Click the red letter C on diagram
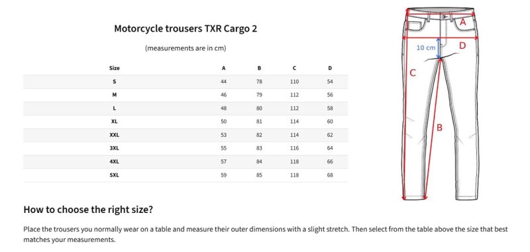Screen dimensions: 530x252 412,73
